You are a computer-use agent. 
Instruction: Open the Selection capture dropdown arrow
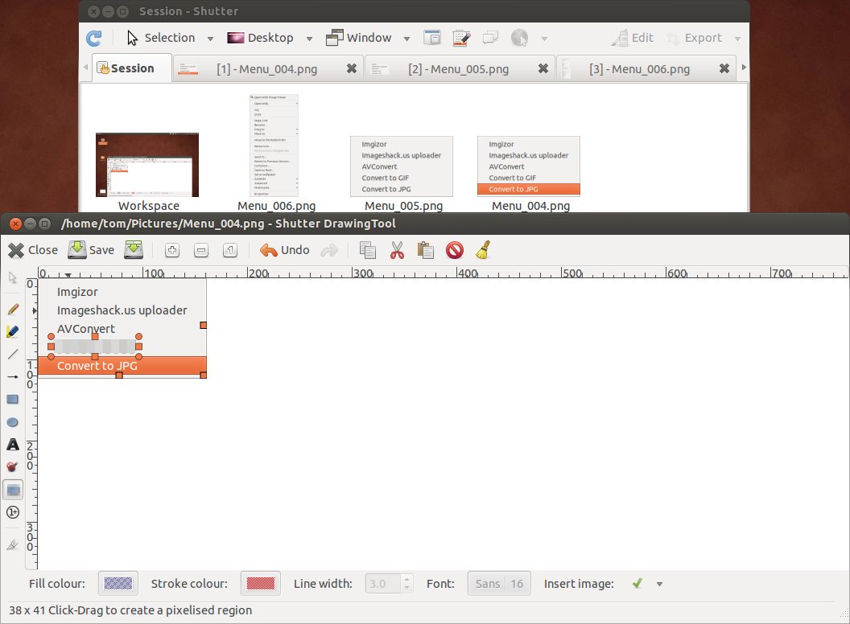point(210,39)
